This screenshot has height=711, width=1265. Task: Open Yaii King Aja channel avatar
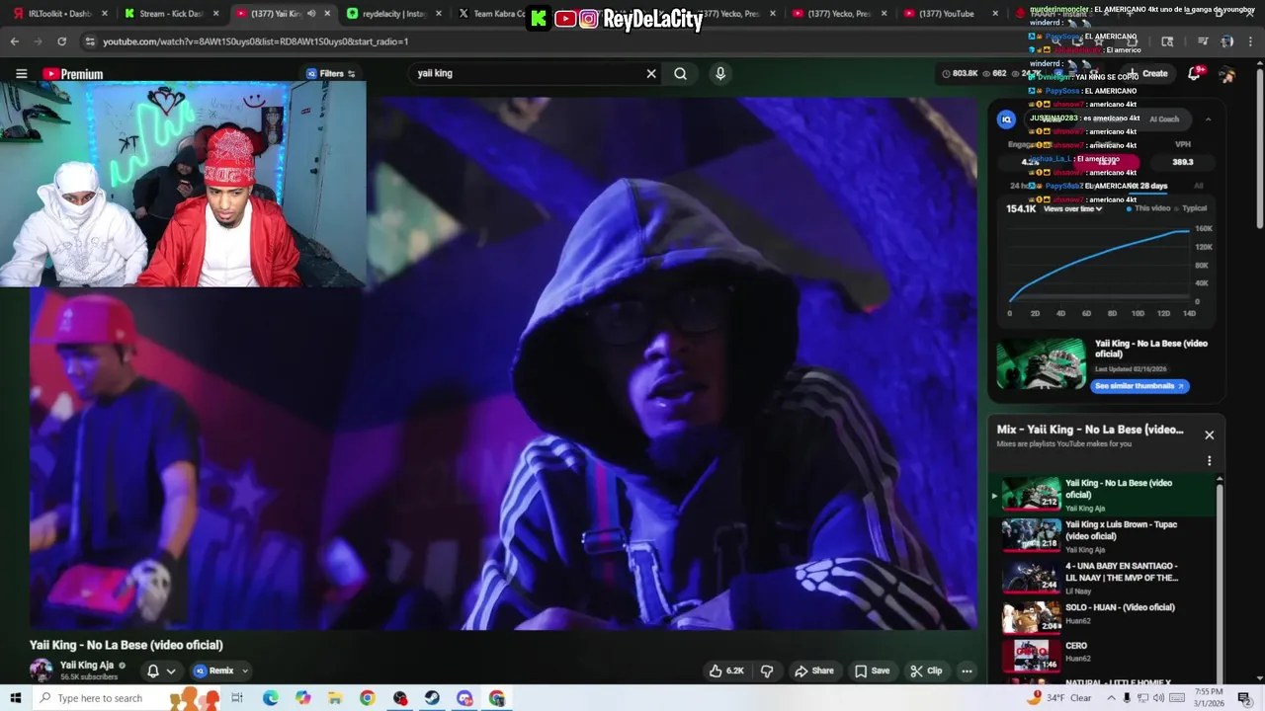pyautogui.click(x=41, y=671)
